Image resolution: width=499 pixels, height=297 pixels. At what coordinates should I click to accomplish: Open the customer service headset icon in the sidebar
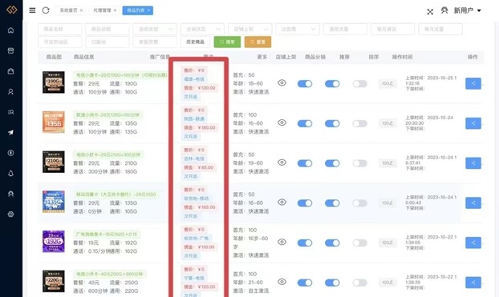coord(10,194)
